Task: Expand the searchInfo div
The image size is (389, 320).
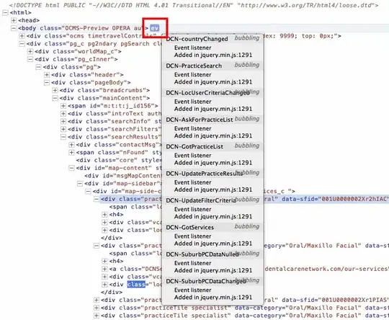Action: point(63,121)
